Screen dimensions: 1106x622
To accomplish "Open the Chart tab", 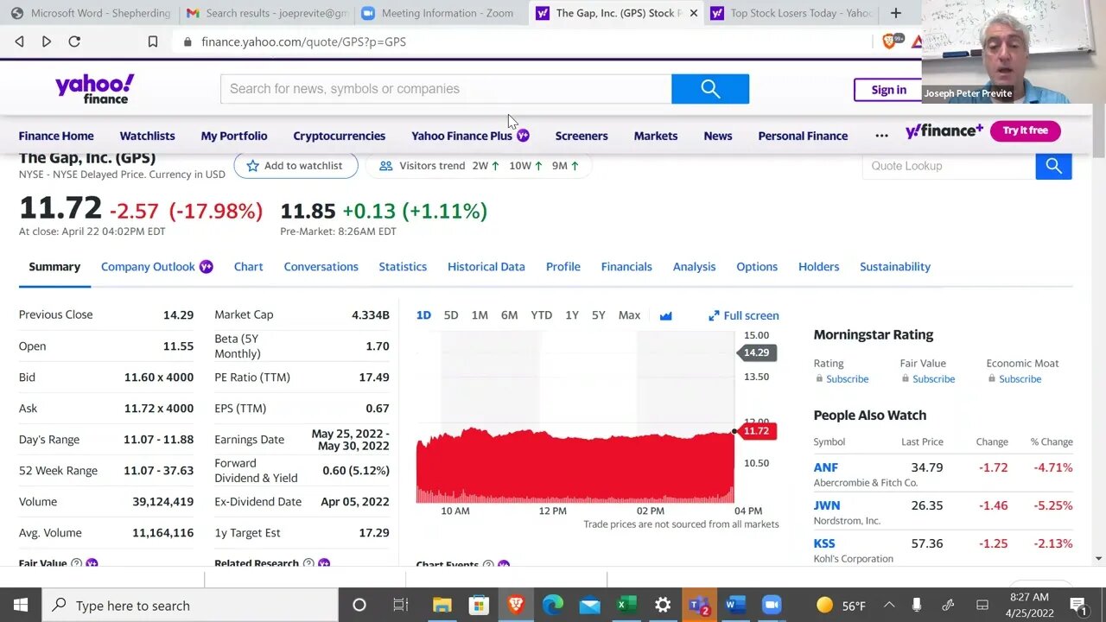I will tap(248, 266).
